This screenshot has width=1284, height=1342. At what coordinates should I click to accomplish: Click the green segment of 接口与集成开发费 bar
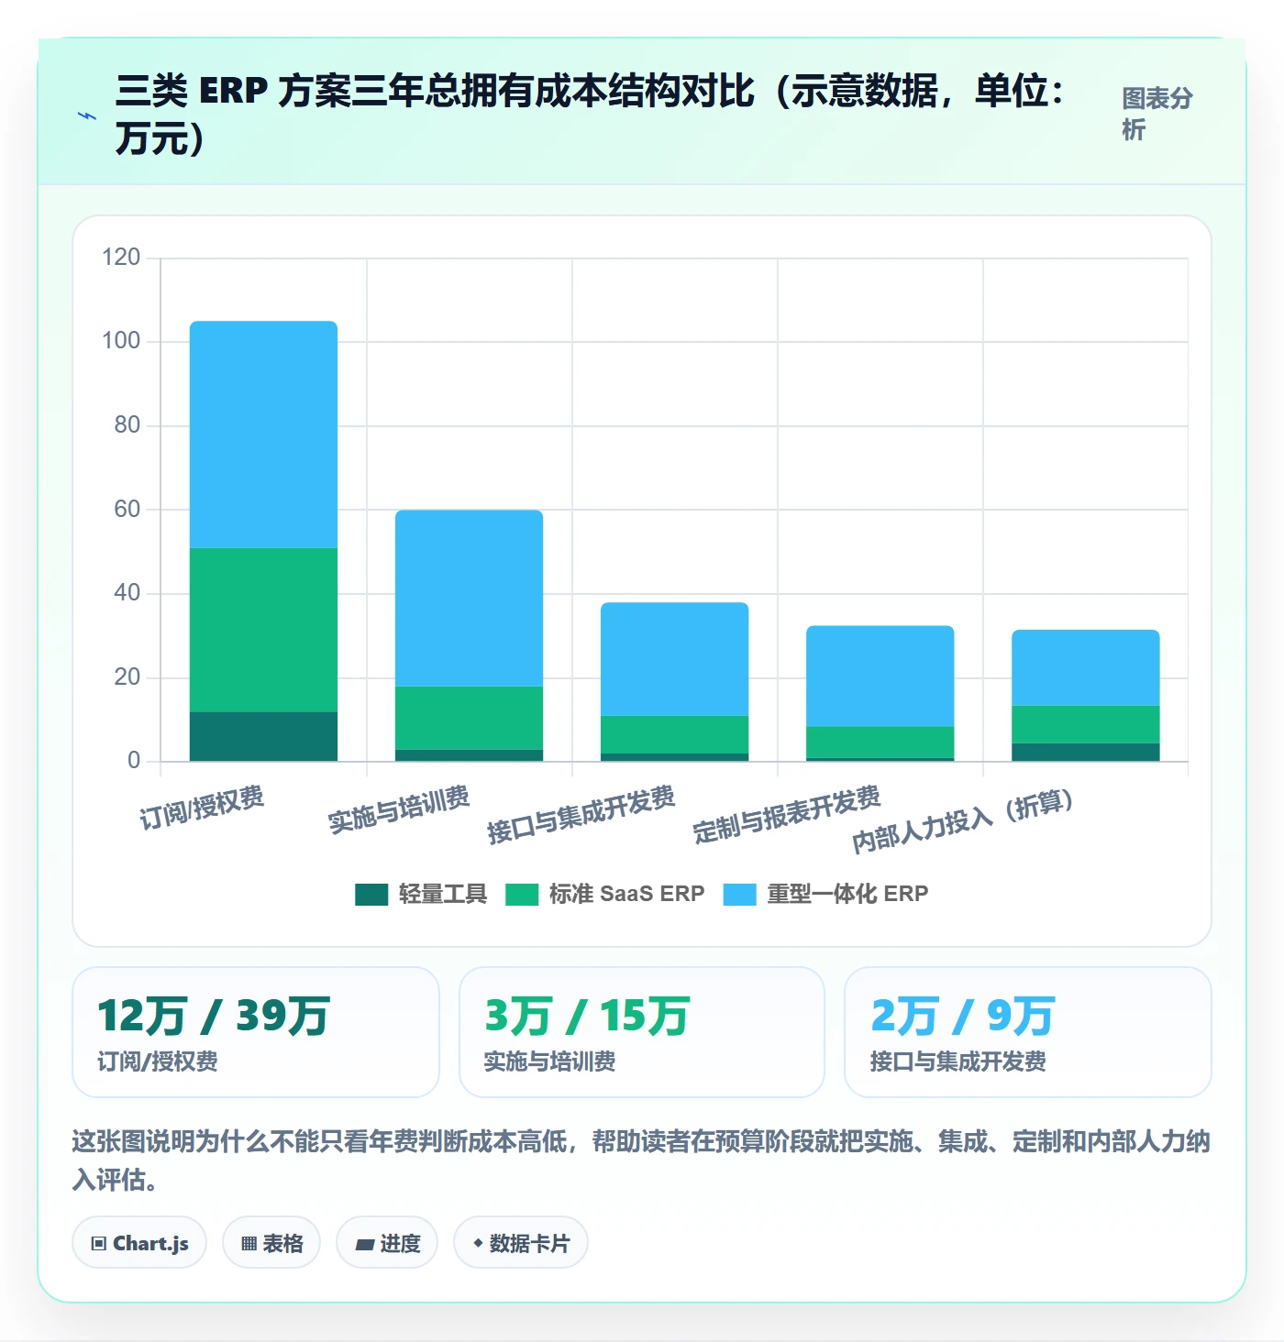pos(674,734)
